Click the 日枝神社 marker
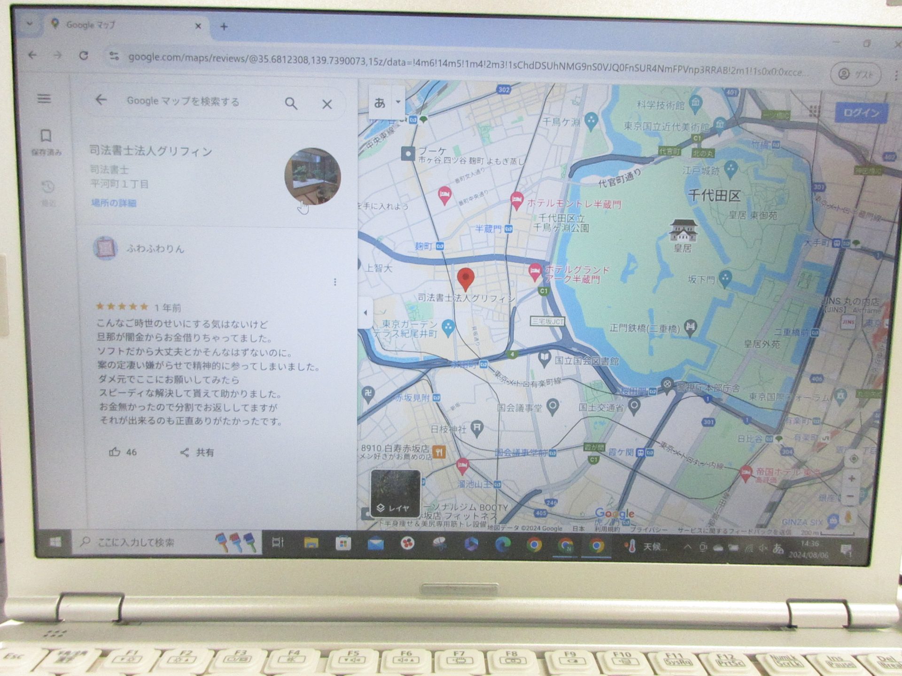 click(x=477, y=429)
